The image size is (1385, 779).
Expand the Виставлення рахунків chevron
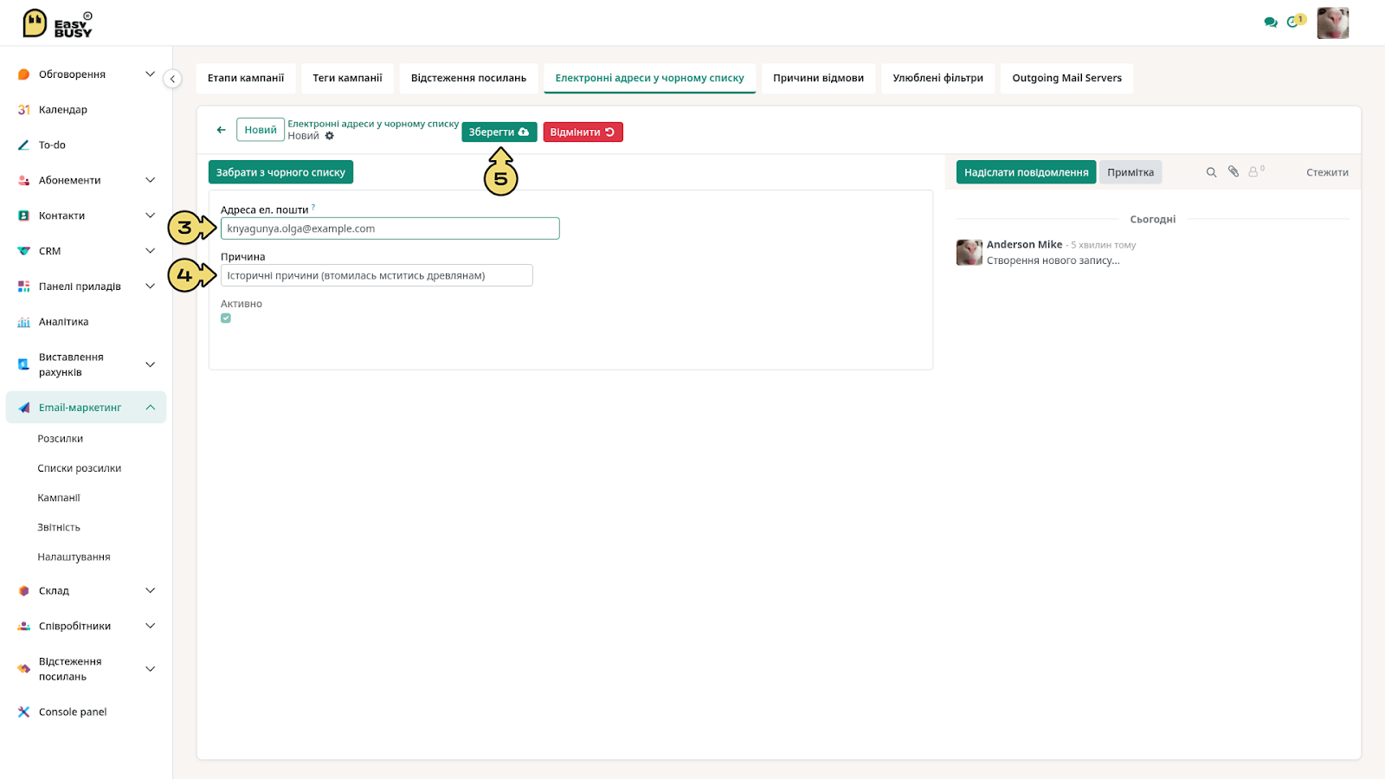(x=150, y=364)
